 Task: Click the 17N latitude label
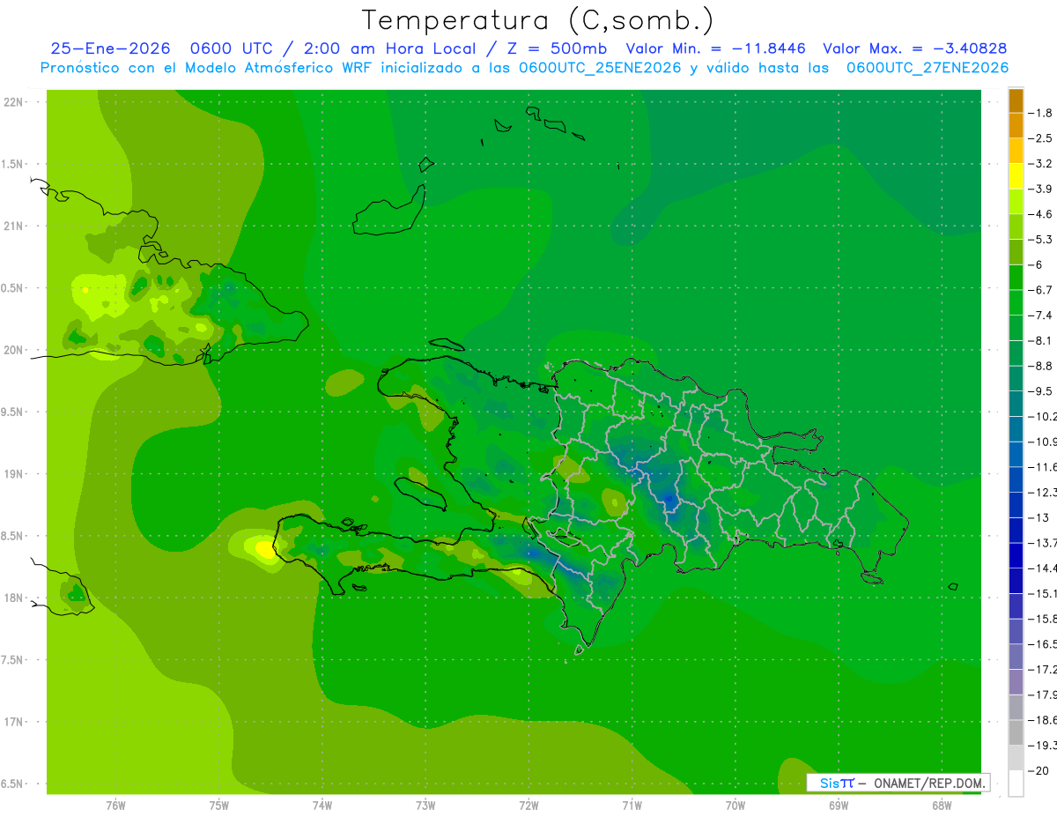14,722
